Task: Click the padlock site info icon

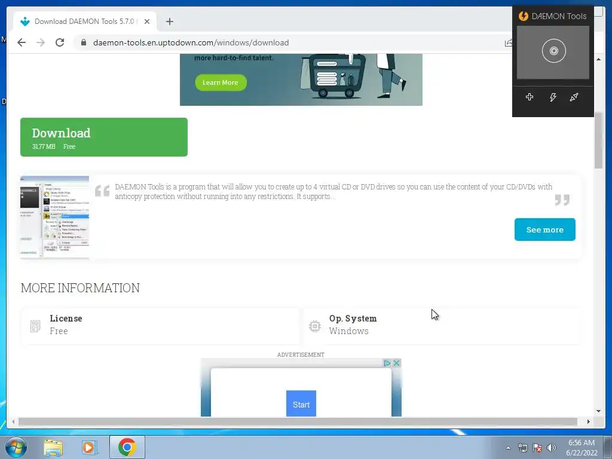Action: pyautogui.click(x=84, y=42)
